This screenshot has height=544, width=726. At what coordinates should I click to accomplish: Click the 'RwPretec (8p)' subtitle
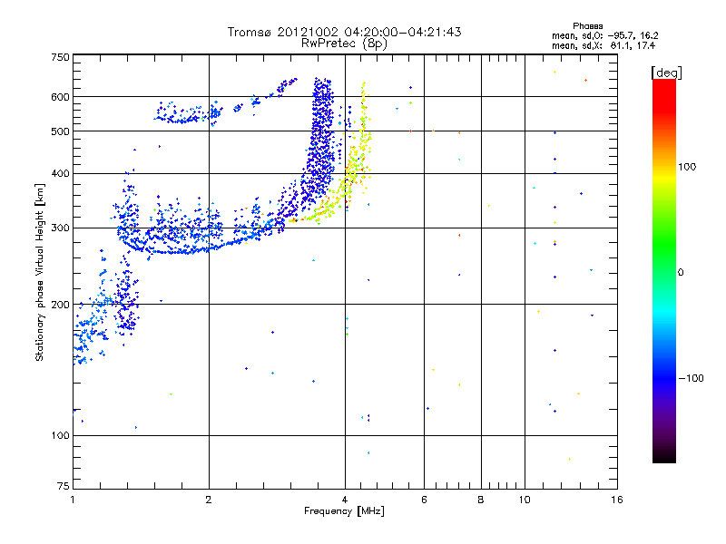(x=344, y=44)
